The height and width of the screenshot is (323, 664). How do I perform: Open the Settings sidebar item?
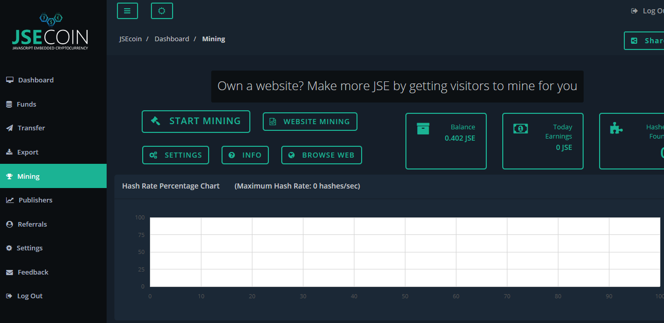coord(53,248)
